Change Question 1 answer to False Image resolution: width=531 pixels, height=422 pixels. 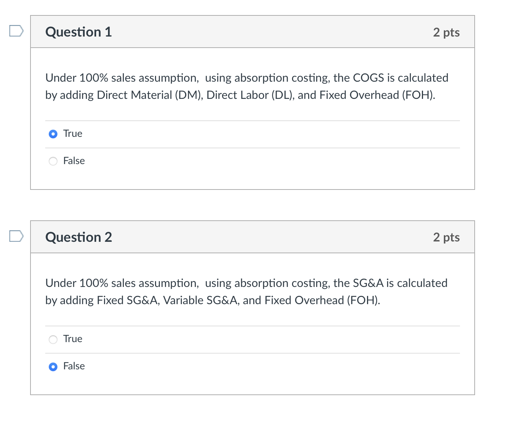pos(53,161)
